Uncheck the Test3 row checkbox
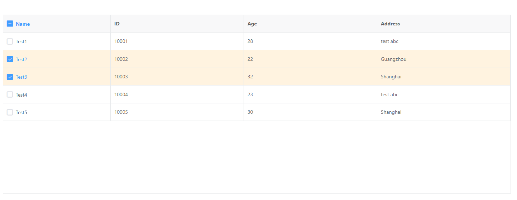 [x=10, y=77]
